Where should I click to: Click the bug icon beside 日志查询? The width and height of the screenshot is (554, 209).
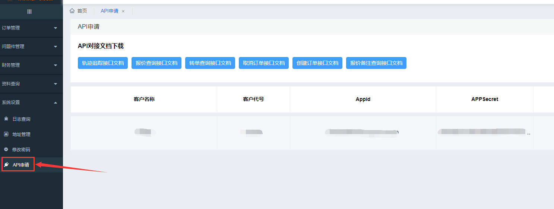6,119
